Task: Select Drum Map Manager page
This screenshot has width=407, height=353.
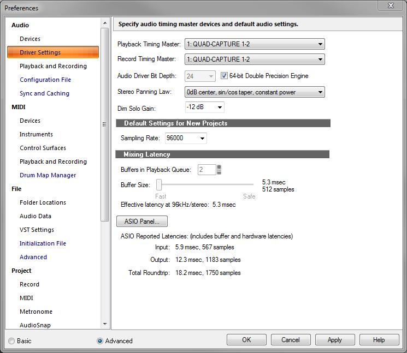Action: click(48, 175)
